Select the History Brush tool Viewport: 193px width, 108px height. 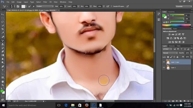(x=3, y=48)
